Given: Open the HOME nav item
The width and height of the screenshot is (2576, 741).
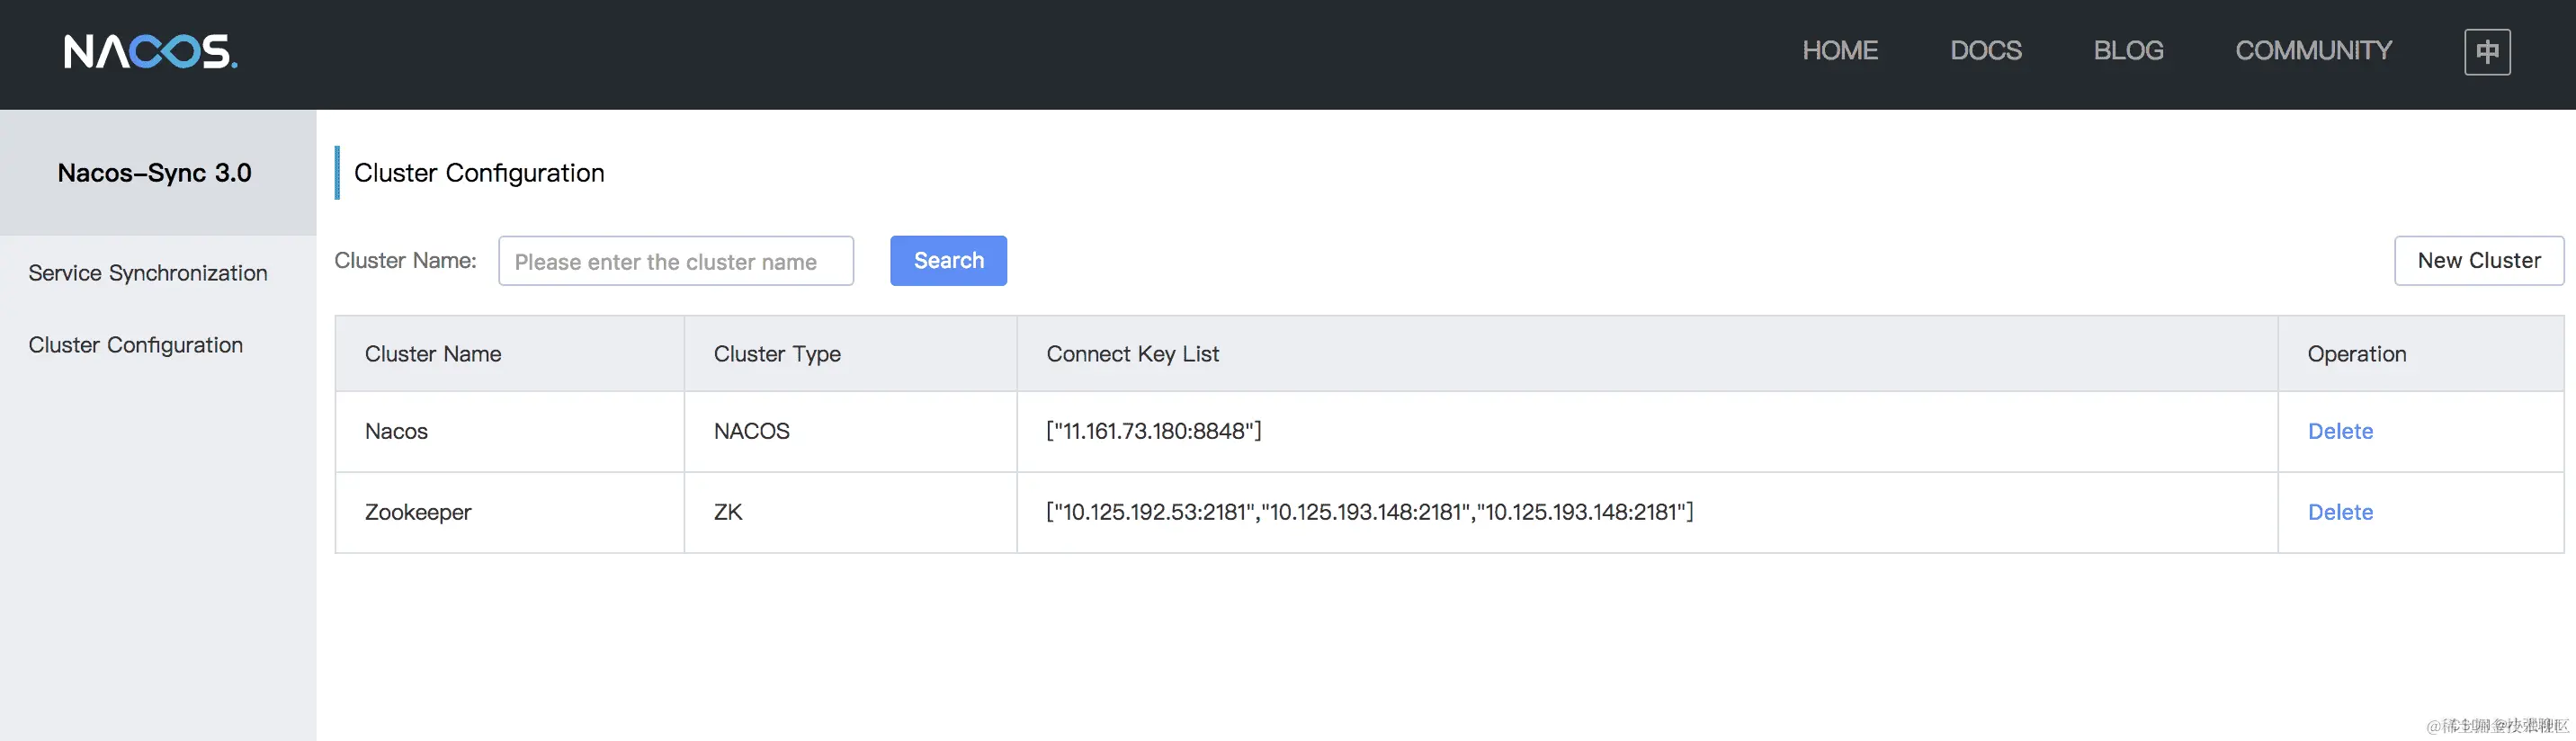Looking at the screenshot, I should coord(1840,51).
